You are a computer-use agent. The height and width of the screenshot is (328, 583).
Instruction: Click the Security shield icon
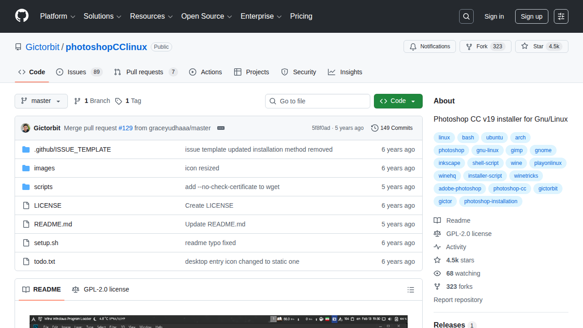pyautogui.click(x=285, y=72)
